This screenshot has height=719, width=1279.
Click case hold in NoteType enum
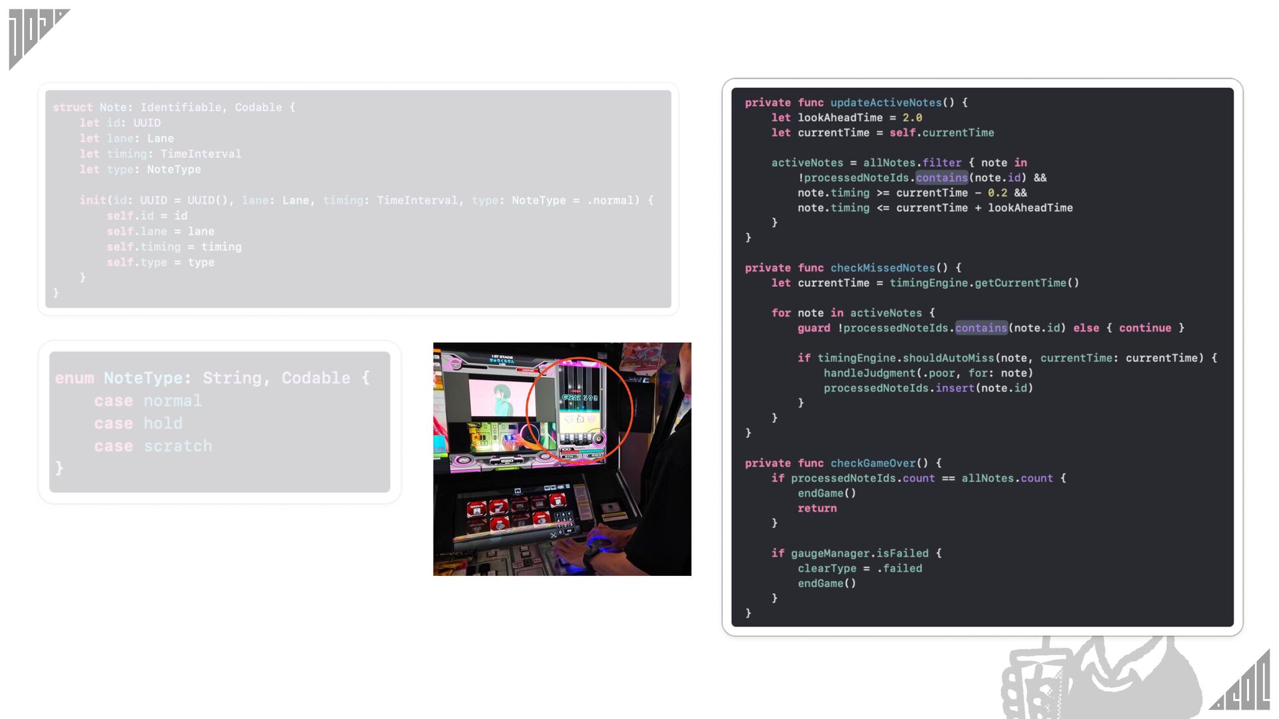click(138, 423)
